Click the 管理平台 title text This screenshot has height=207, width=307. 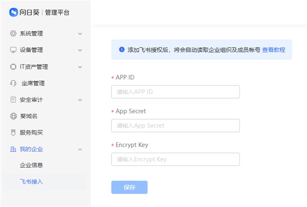(57, 12)
